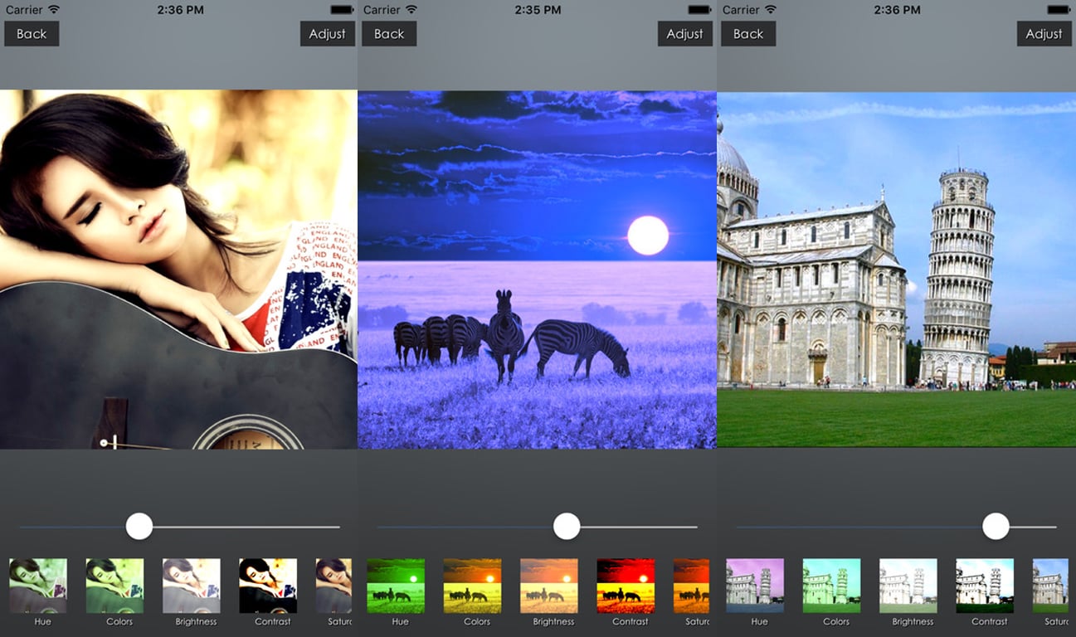Select the green Hue thumbnail for zebra photo

click(396, 586)
